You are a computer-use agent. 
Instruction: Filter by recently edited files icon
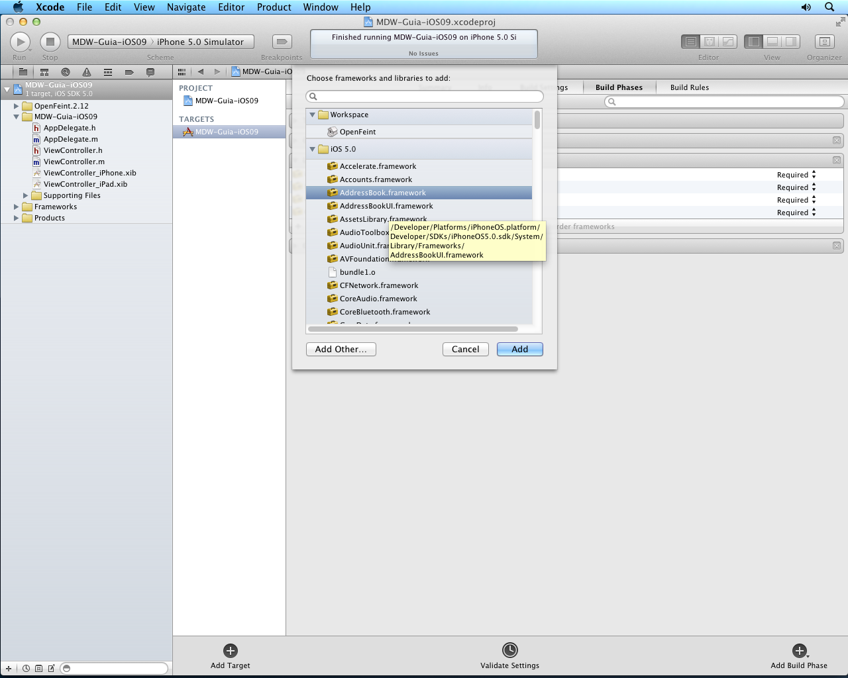click(x=26, y=668)
